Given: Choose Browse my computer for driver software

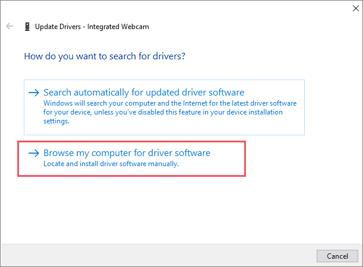Looking at the screenshot, I should tap(131, 158).
